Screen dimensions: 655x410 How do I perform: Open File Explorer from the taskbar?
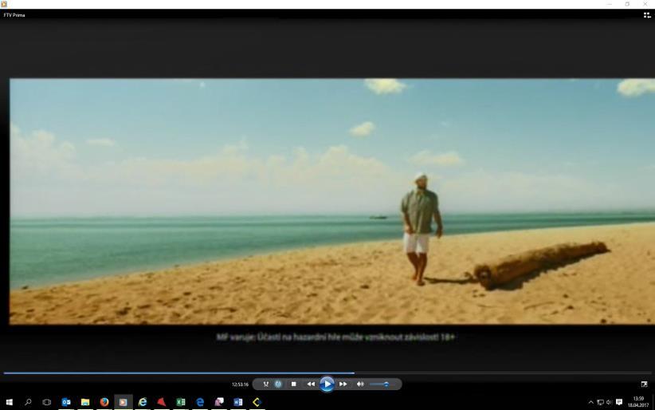tap(85, 402)
